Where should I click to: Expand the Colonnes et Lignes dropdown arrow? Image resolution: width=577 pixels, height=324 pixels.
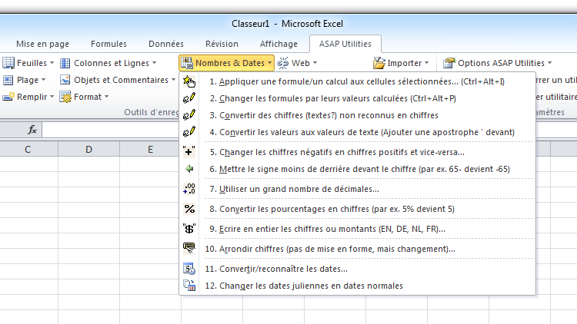[154, 63]
